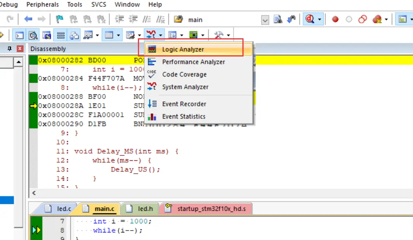
Task: Toggle the Command Window button
Action: pyautogui.click(x=19, y=35)
